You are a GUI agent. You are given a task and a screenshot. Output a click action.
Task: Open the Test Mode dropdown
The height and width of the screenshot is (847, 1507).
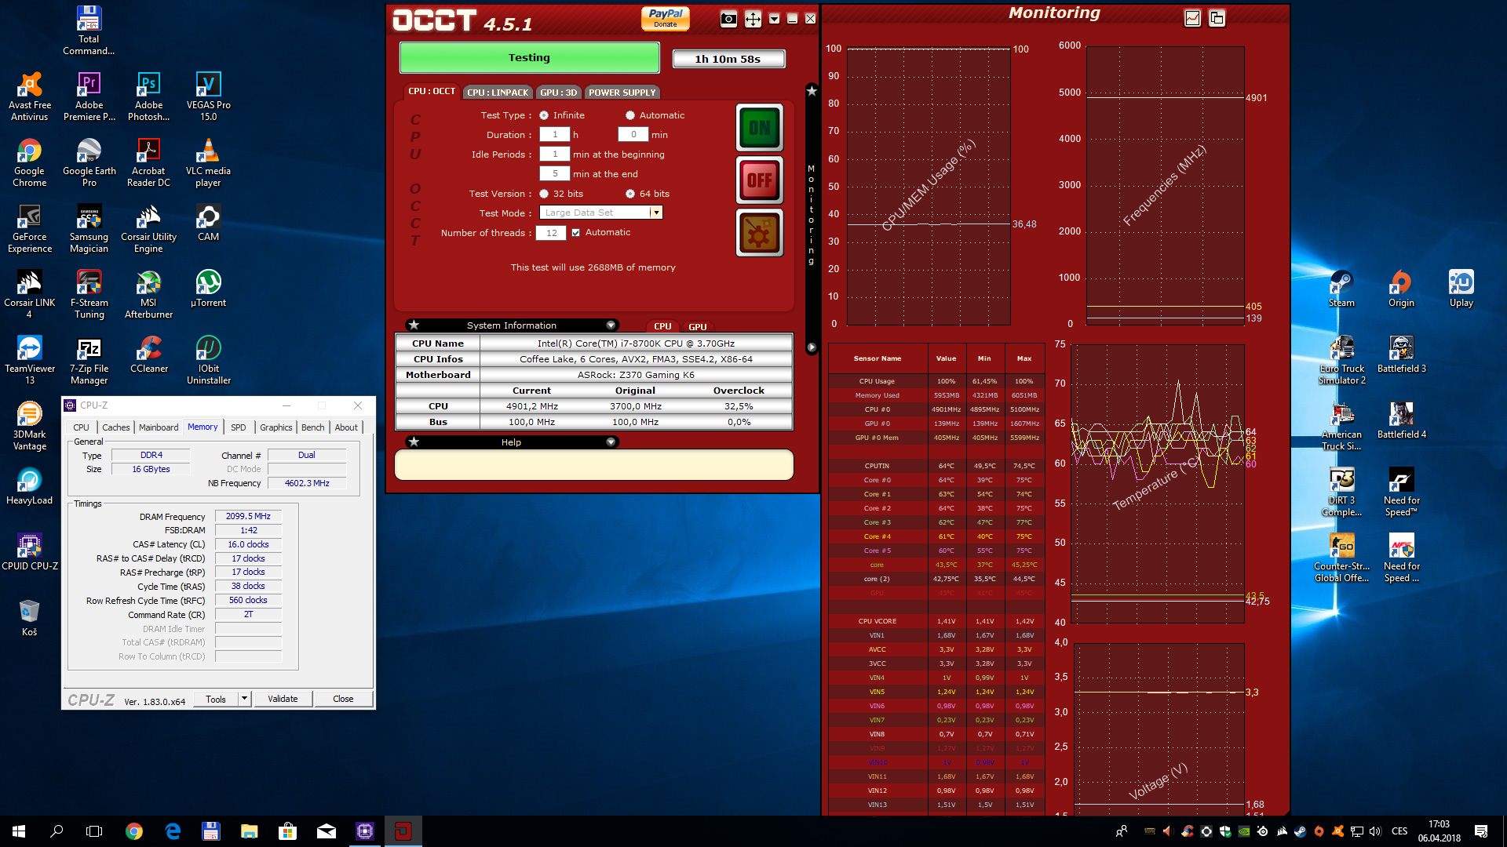pos(656,213)
